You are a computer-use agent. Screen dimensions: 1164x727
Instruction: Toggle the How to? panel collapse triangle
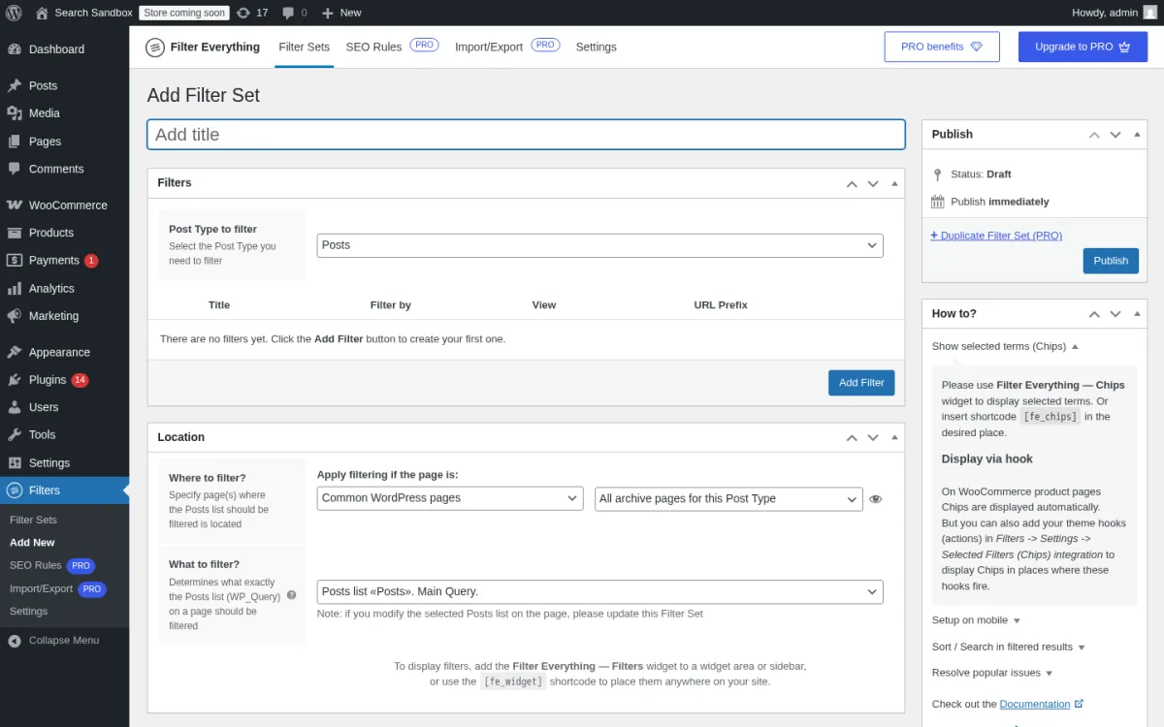[1137, 314]
